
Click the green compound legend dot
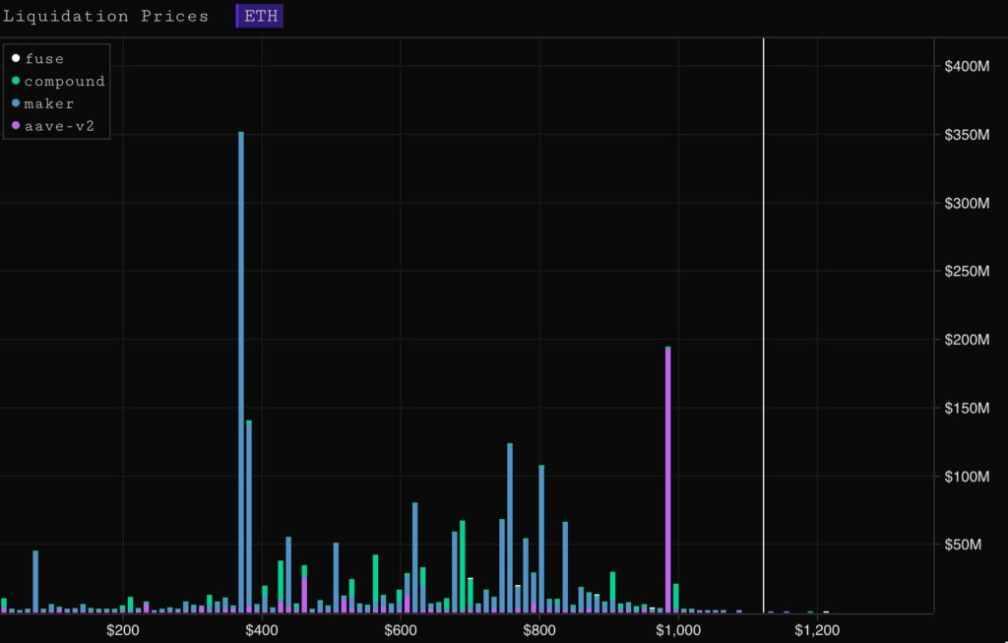[x=16, y=81]
